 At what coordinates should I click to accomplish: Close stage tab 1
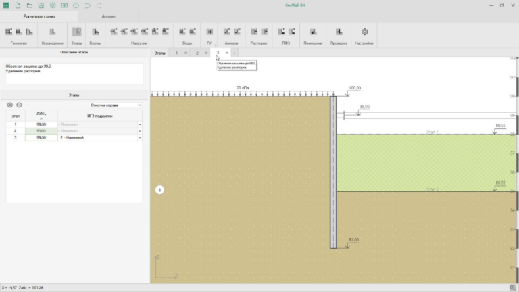186,53
